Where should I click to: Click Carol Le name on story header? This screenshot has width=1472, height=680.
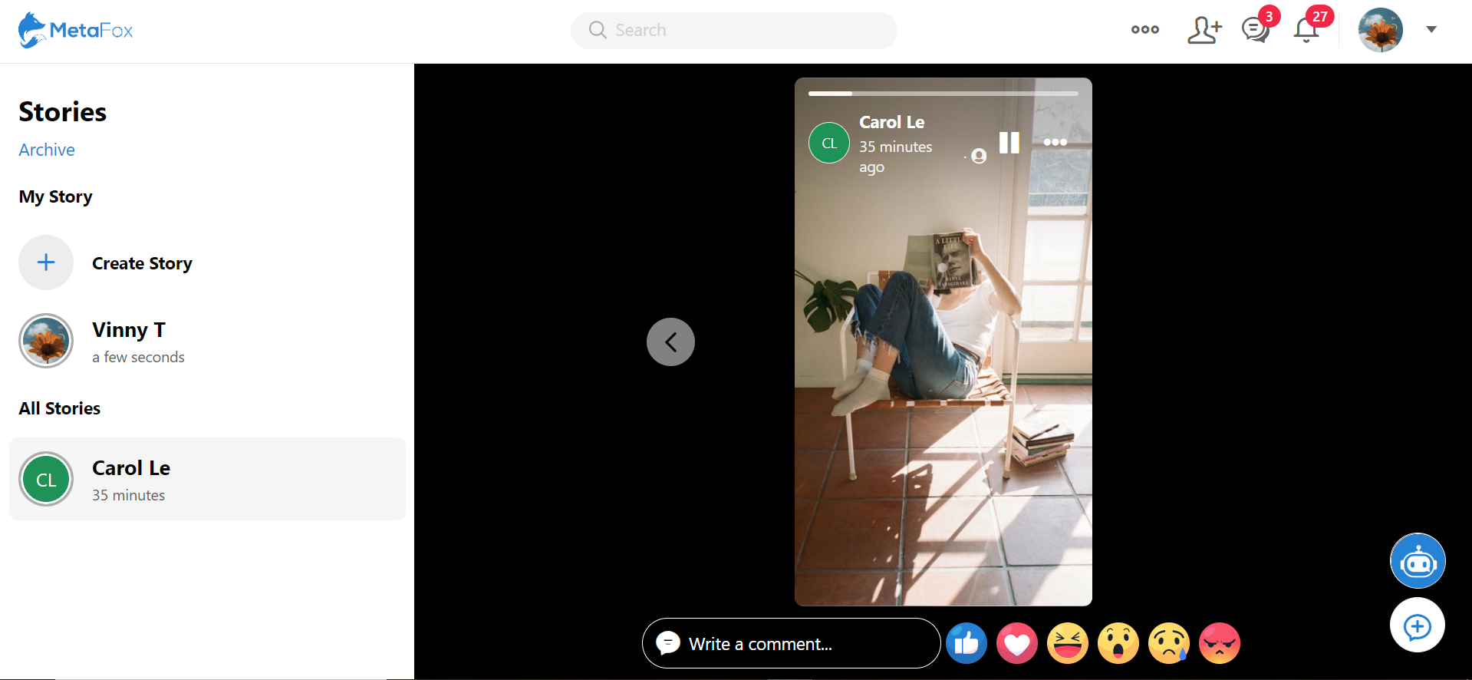point(891,122)
